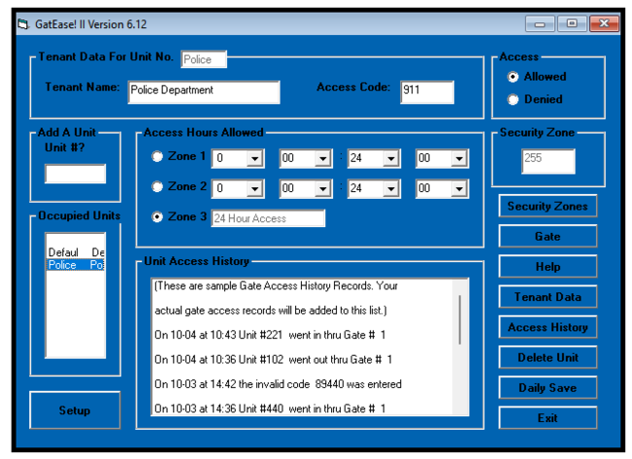Open Help
The image size is (632, 459).
click(548, 267)
